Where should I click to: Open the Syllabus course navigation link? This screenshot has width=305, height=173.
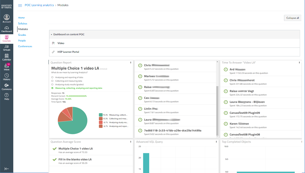[23, 23]
